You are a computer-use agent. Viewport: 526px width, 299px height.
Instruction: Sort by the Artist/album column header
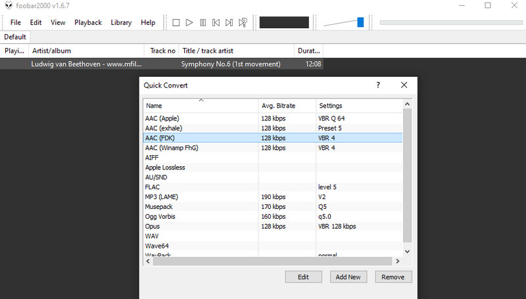[x=87, y=51]
